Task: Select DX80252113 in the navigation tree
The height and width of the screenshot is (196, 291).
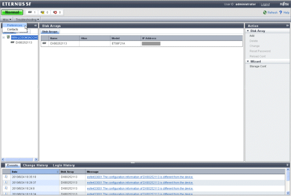Action: click(x=24, y=42)
